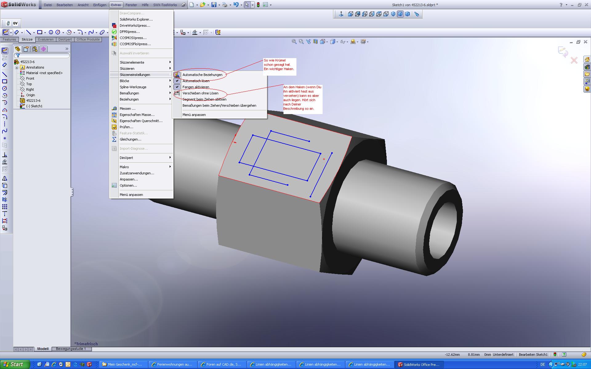Open the ConfigurationManager tab icon
Viewport: 591px width, 369px height.
click(35, 49)
